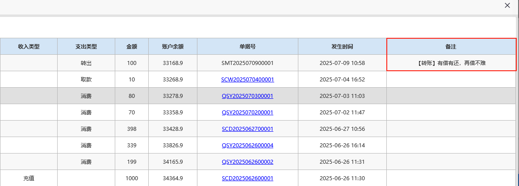This screenshot has height=186, width=519.
Task: Select the 金额 column header
Action: click(132, 46)
